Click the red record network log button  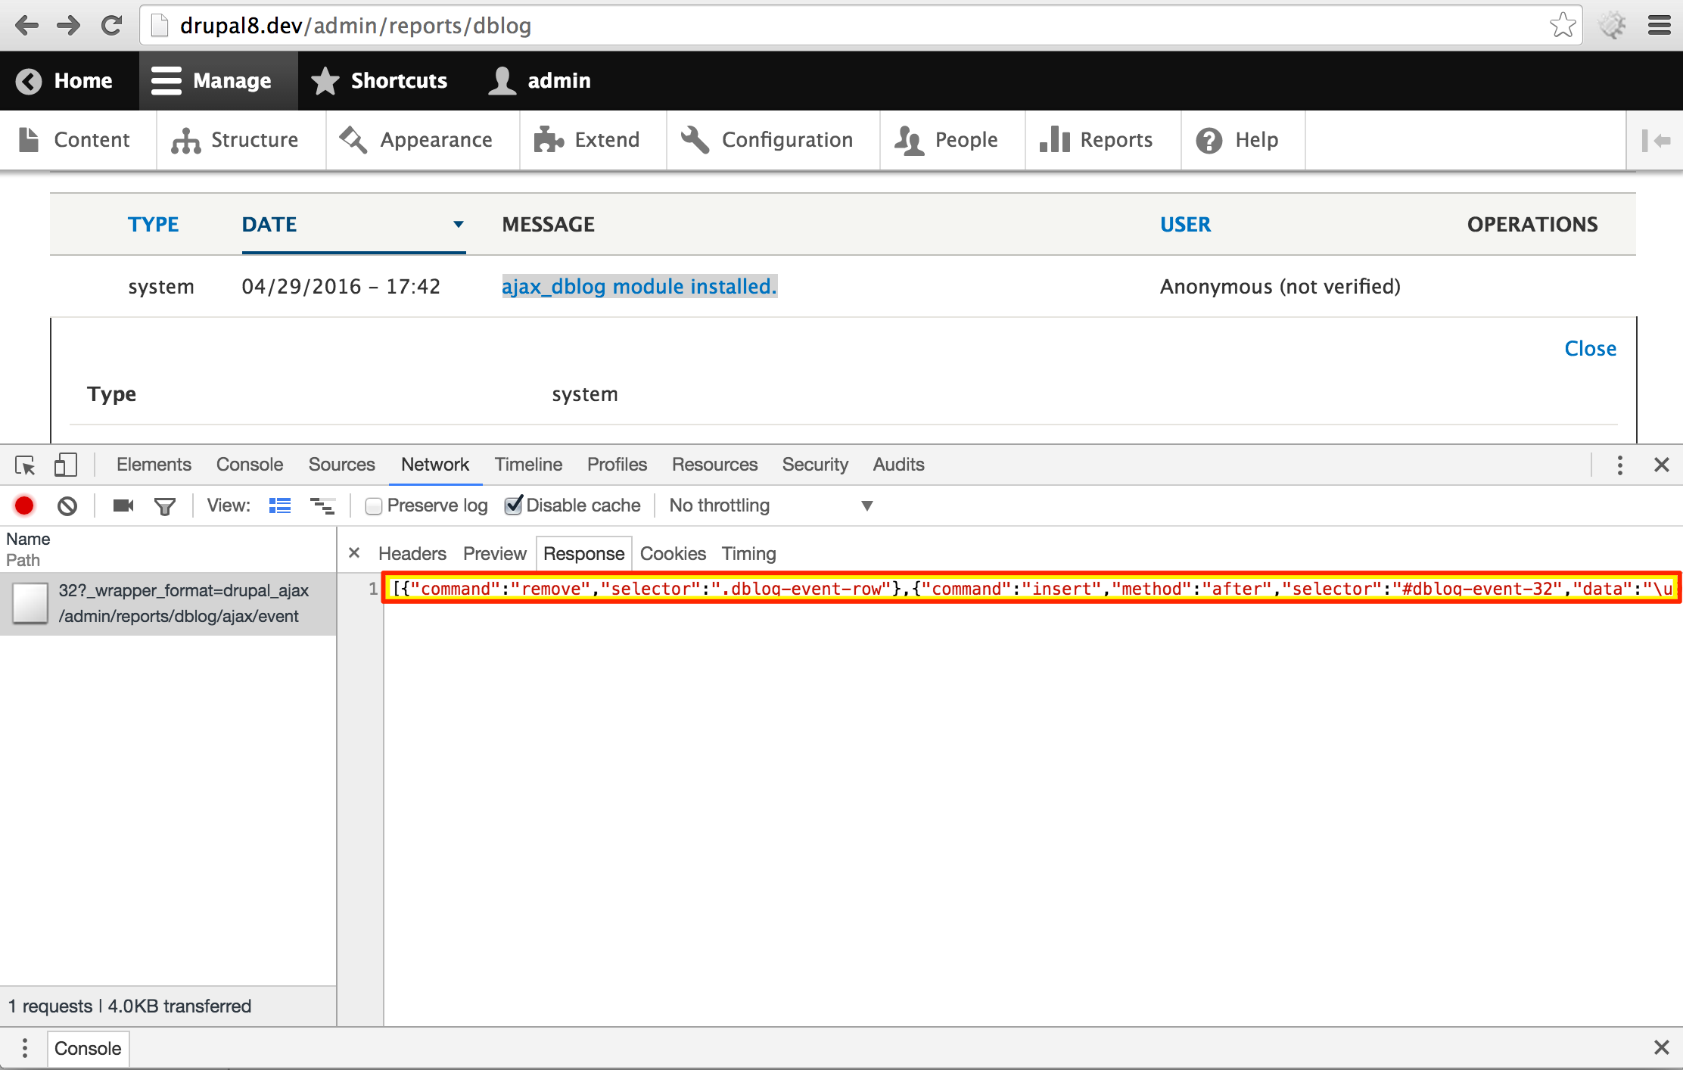tap(24, 505)
